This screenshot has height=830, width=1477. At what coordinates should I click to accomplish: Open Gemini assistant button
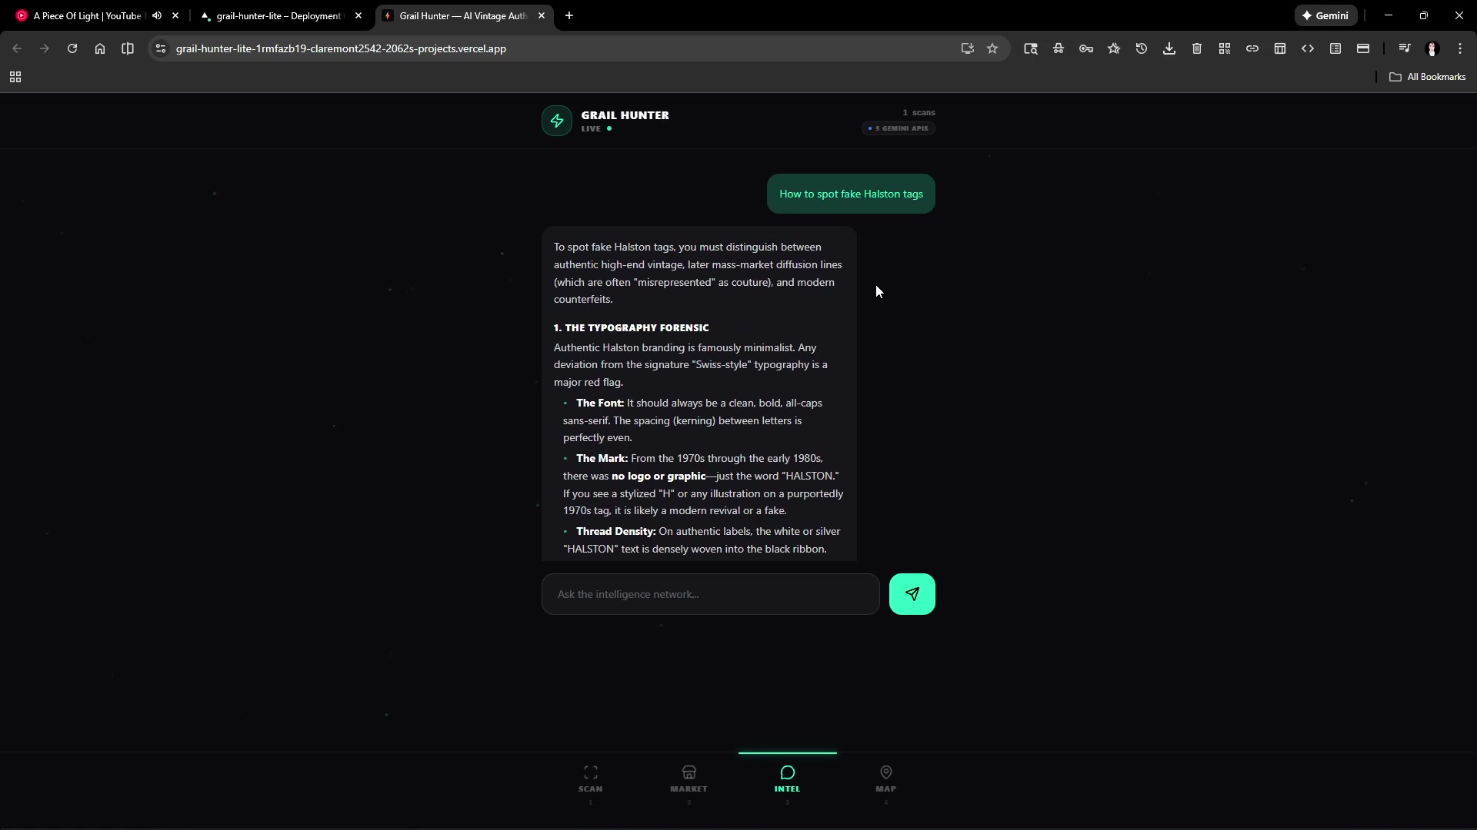tap(1325, 15)
